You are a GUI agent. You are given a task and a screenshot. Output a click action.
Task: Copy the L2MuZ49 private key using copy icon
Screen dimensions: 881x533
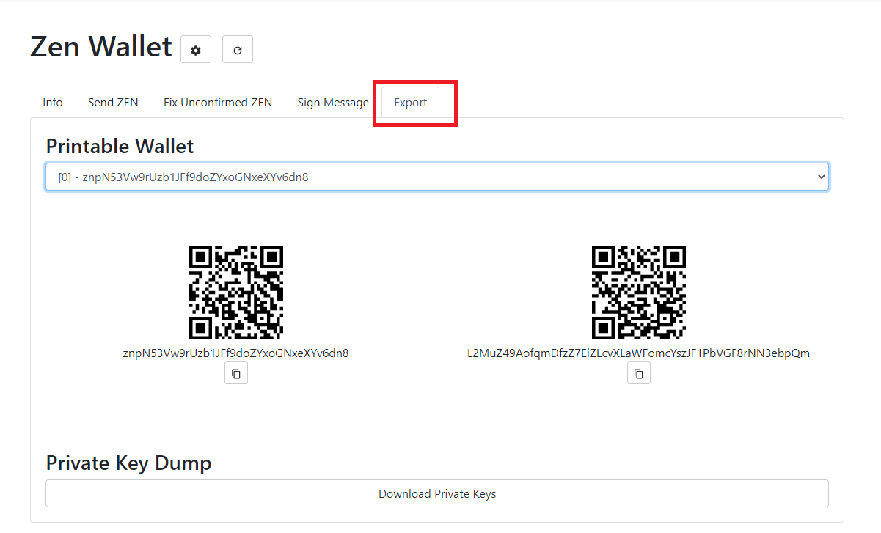click(639, 373)
